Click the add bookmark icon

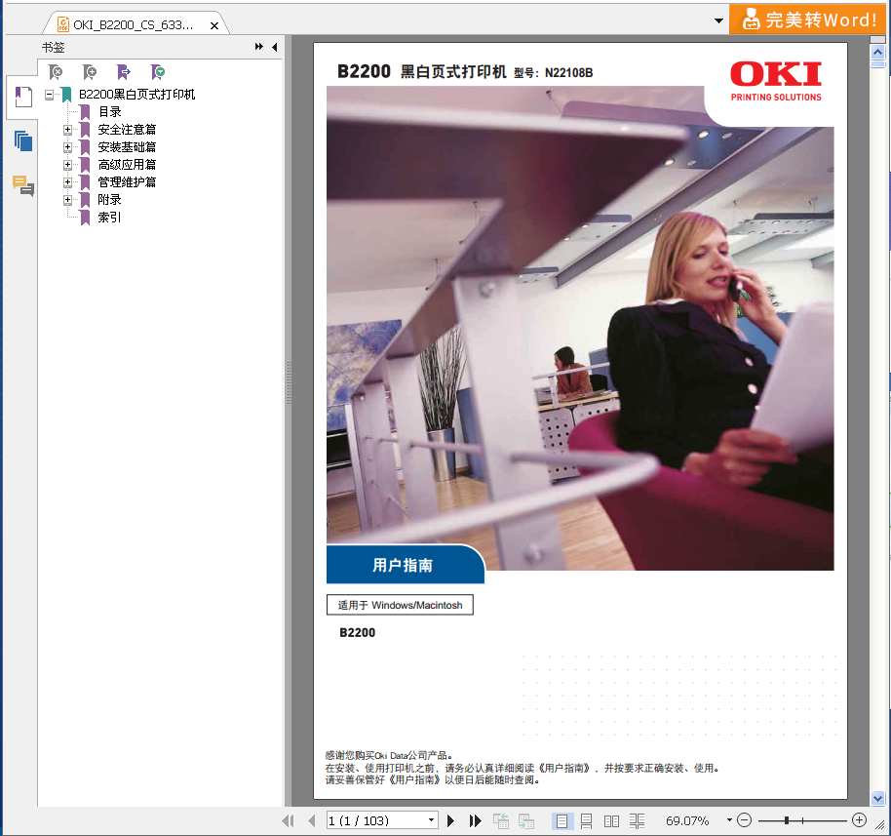point(90,72)
